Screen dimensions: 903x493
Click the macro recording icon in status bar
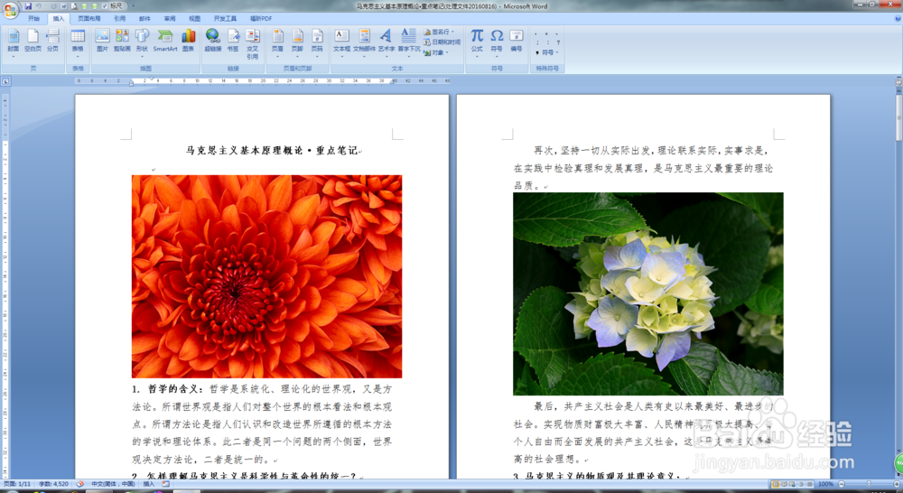tap(166, 484)
